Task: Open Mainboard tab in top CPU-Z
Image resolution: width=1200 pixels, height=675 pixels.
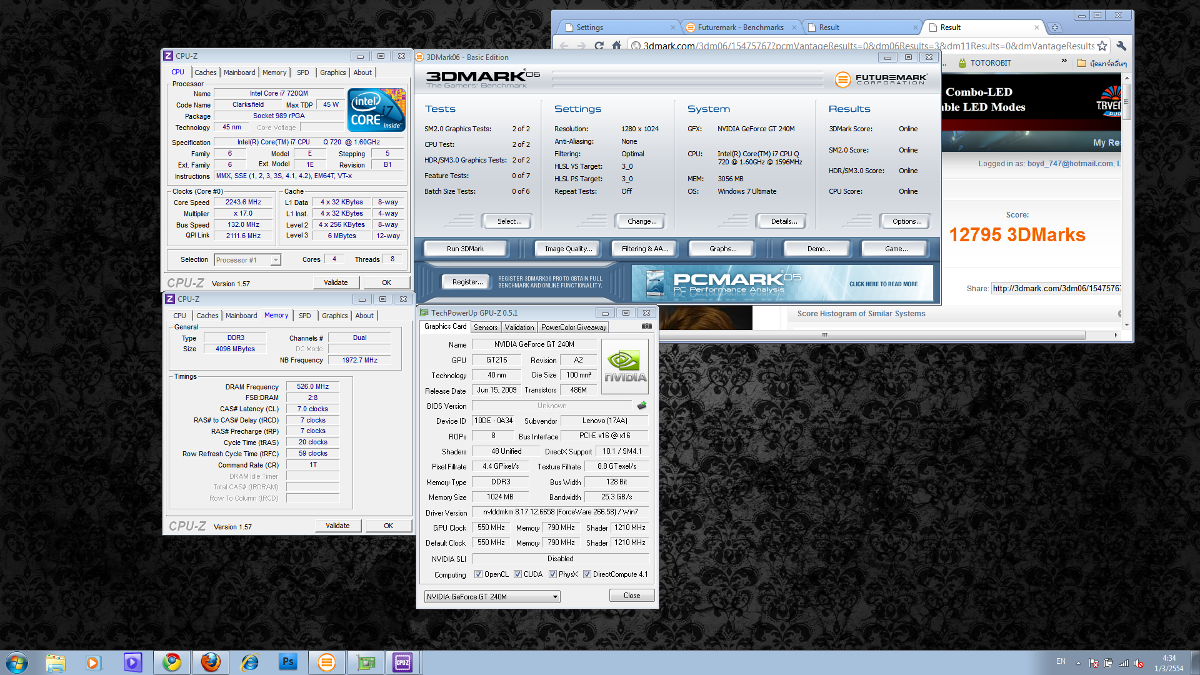Action: point(239,72)
